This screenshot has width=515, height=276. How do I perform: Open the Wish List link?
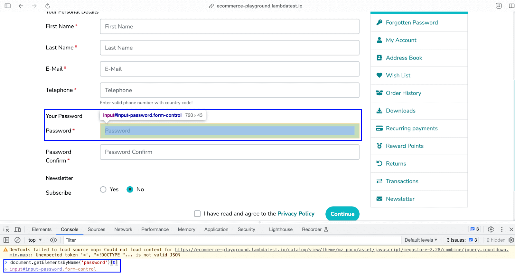[398, 75]
